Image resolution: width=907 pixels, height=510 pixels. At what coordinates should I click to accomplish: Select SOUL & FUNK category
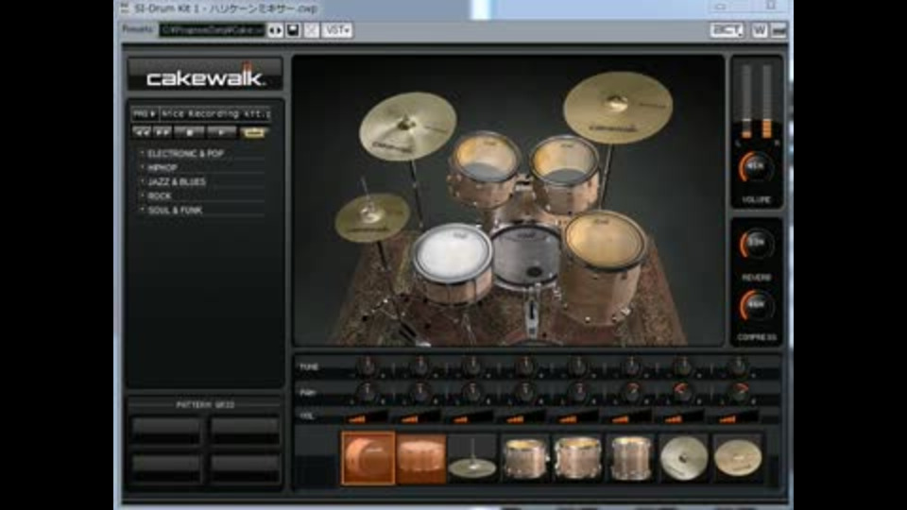pyautogui.click(x=175, y=211)
